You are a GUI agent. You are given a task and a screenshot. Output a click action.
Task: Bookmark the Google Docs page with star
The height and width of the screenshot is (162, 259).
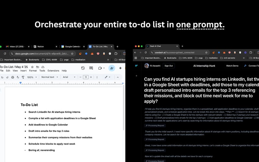[x=72, y=53]
